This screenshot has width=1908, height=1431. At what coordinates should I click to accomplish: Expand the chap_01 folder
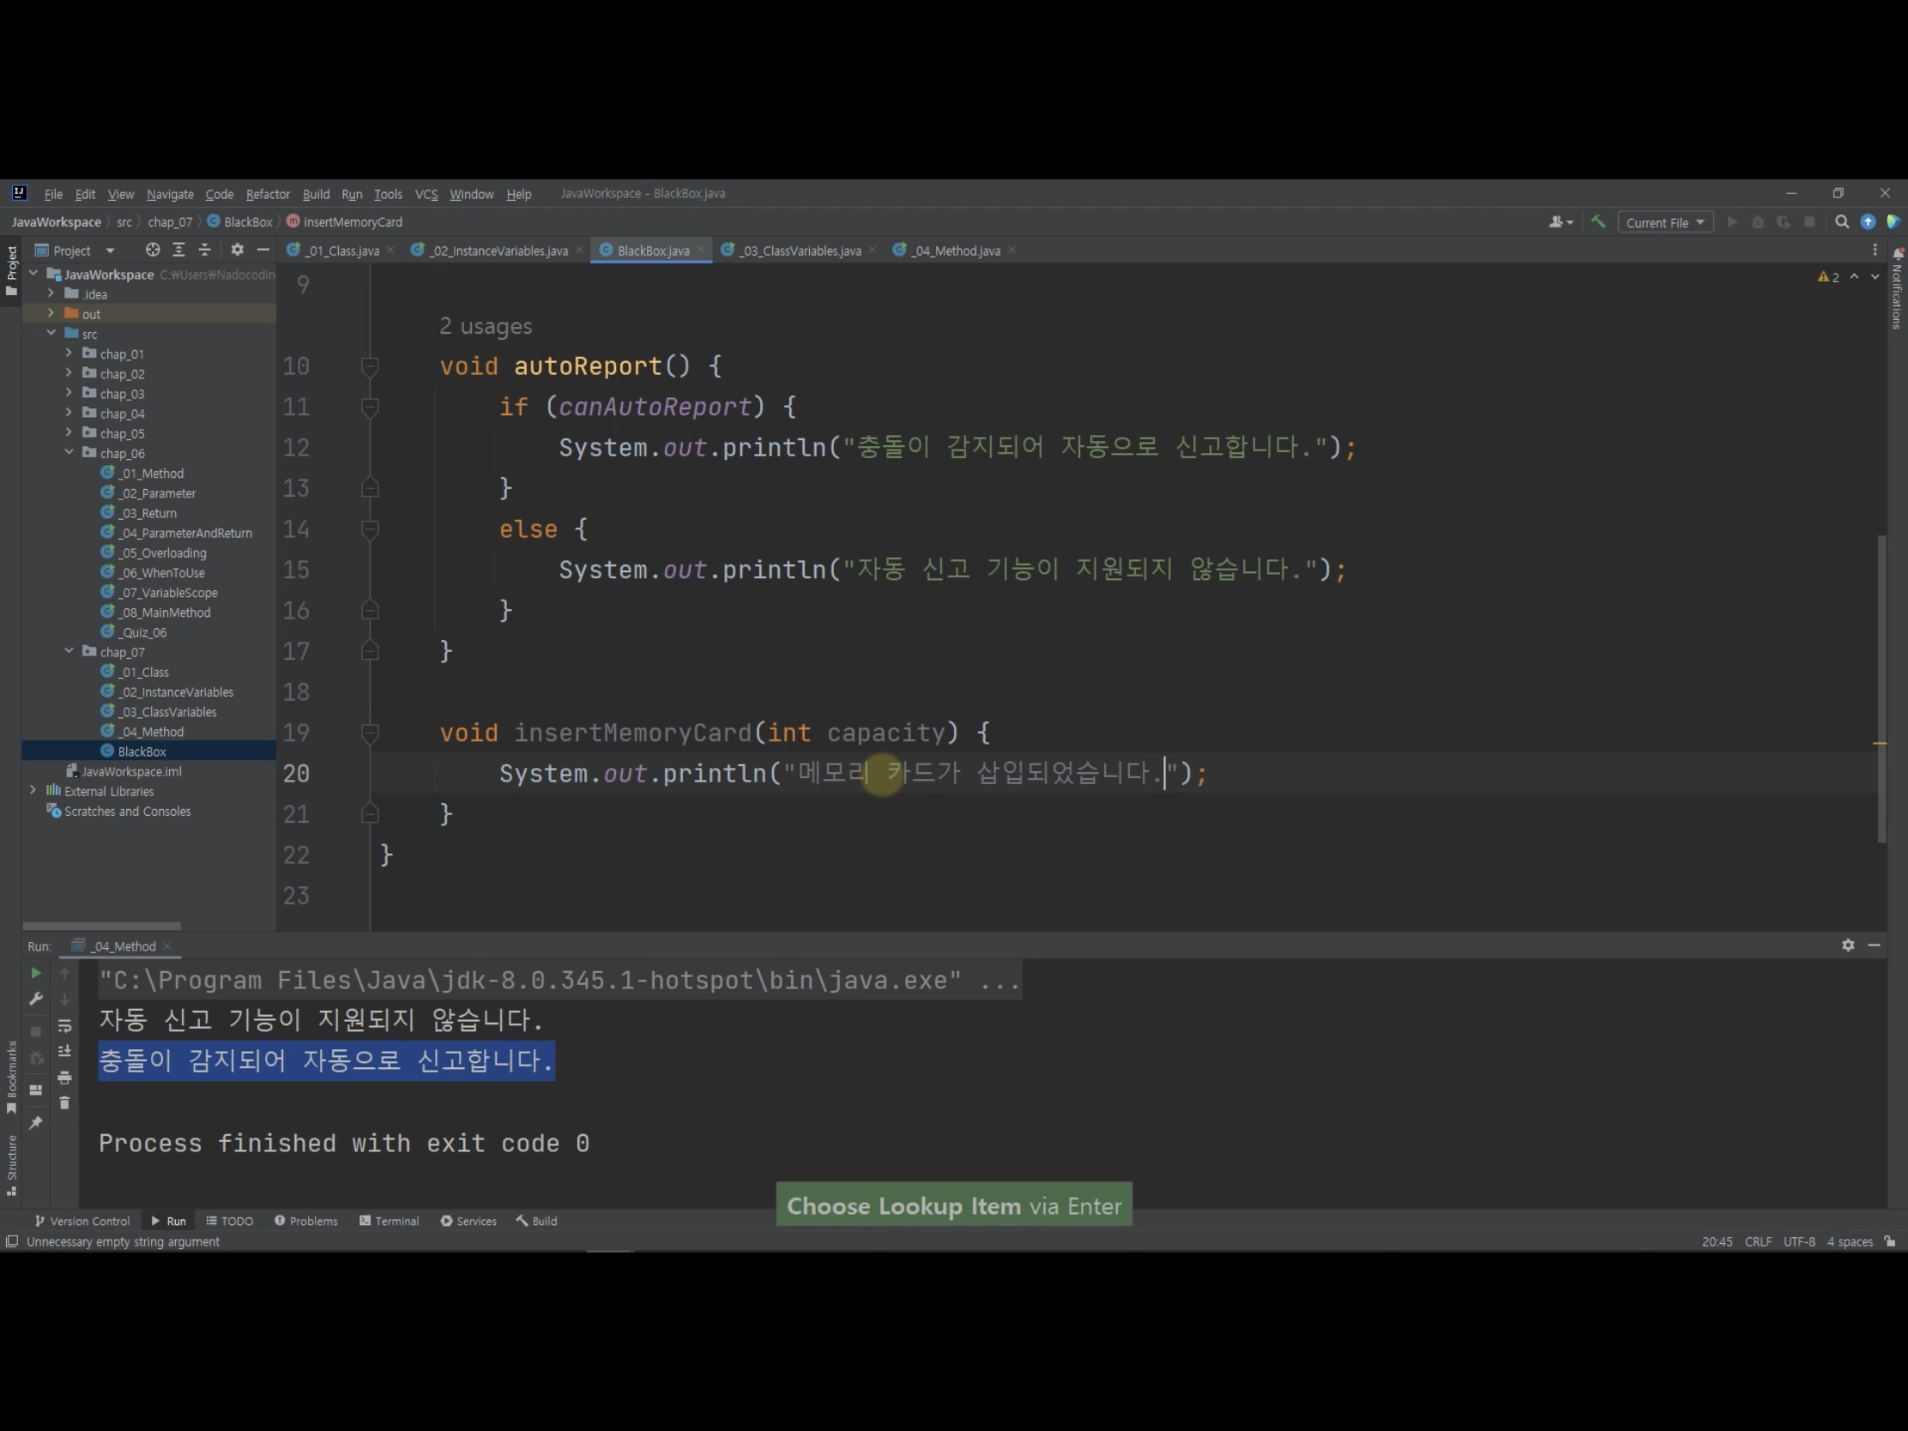click(69, 353)
